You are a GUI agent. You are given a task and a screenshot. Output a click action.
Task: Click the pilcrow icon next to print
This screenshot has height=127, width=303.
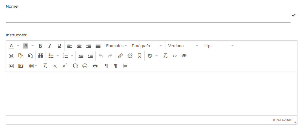click(106, 66)
